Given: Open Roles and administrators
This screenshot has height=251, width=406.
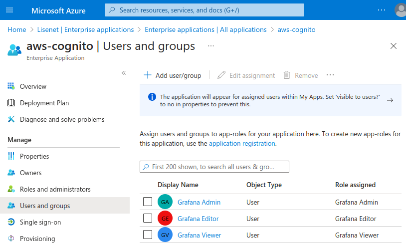Looking at the screenshot, I should tap(55, 189).
